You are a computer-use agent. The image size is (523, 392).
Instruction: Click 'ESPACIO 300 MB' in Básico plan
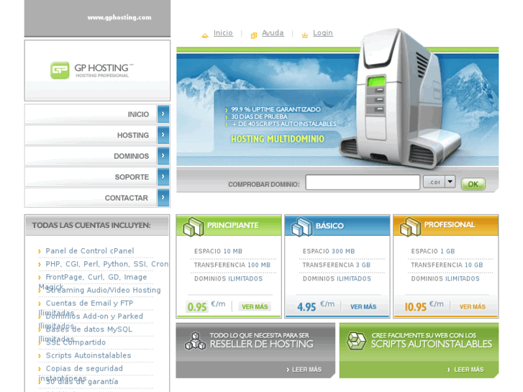pyautogui.click(x=329, y=251)
